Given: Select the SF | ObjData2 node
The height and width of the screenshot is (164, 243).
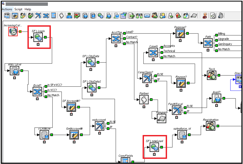Looking at the screenshot, I should pos(92,88).
